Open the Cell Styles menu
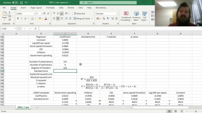Screen dimensions: 202x113 (145, 16)
